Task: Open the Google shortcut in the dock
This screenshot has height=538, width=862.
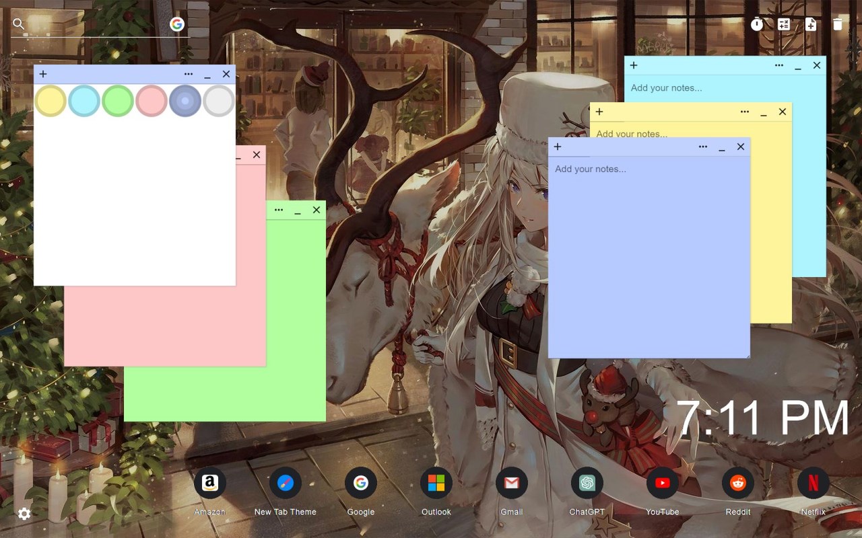Action: point(361,483)
